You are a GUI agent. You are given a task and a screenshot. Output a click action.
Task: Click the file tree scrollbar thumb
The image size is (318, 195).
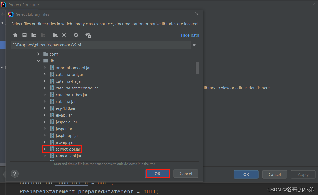pos(197,68)
